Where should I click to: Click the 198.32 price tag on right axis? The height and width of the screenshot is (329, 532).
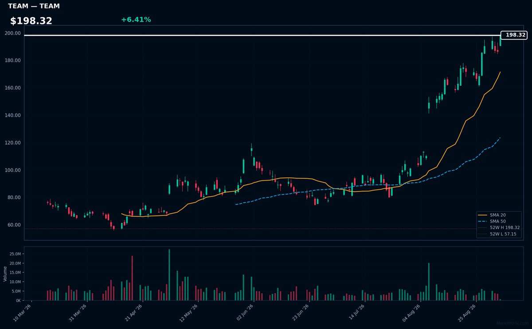click(x=514, y=35)
